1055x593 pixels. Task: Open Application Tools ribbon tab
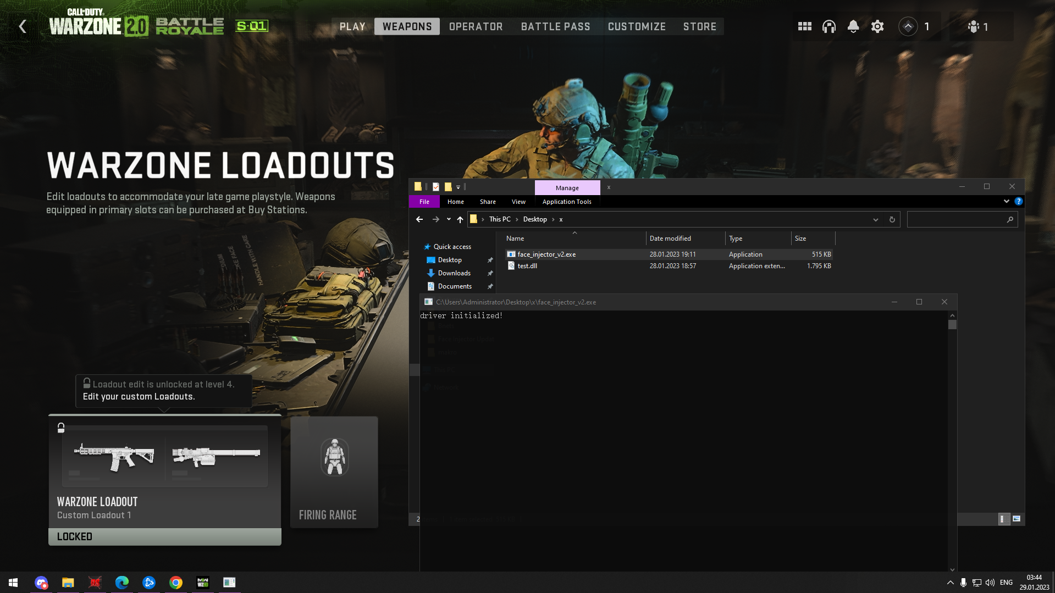(567, 202)
